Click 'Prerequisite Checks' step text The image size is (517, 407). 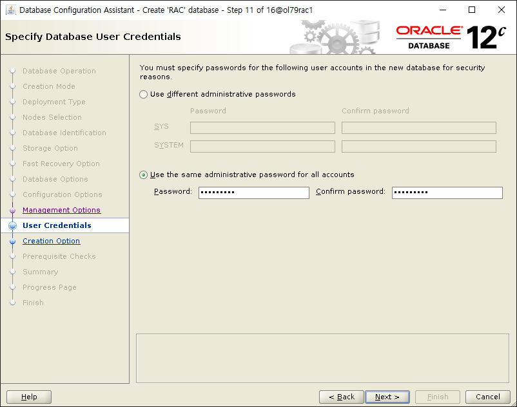point(59,256)
